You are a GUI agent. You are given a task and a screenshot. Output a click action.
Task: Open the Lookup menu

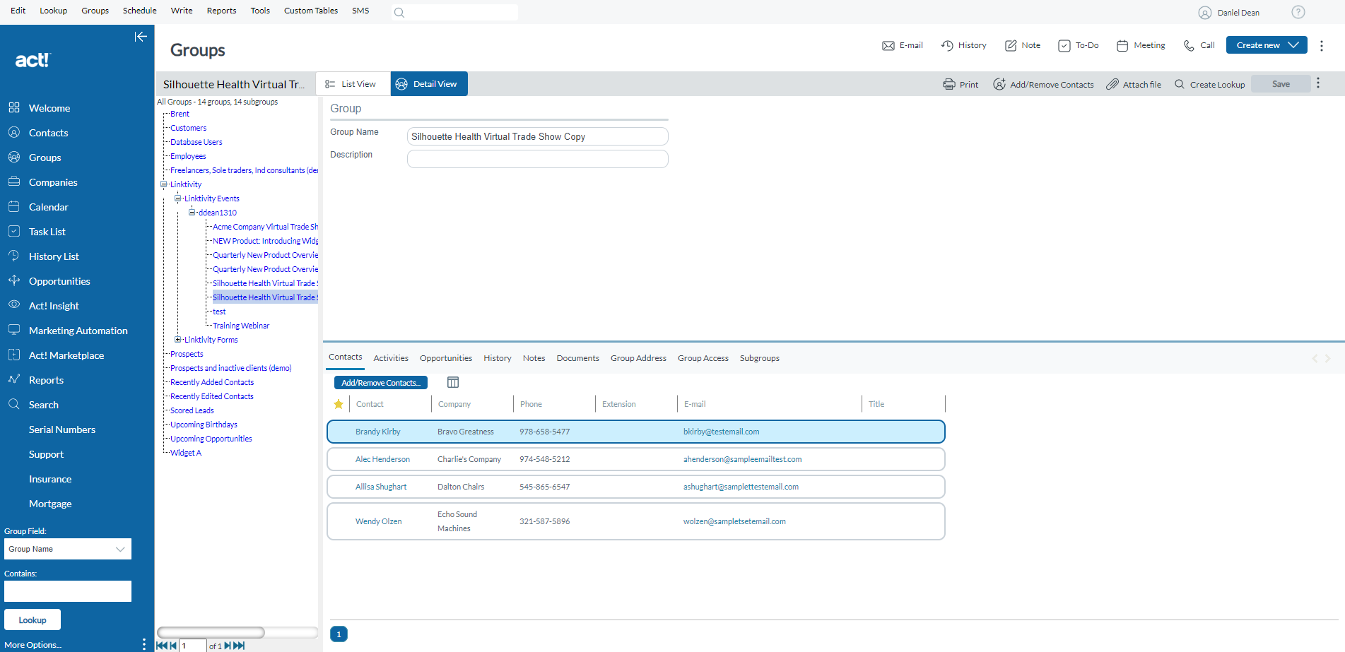pyautogui.click(x=54, y=11)
